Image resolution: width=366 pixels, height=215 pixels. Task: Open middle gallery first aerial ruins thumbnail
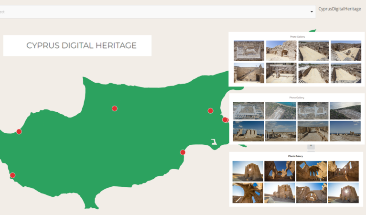coord(248,111)
